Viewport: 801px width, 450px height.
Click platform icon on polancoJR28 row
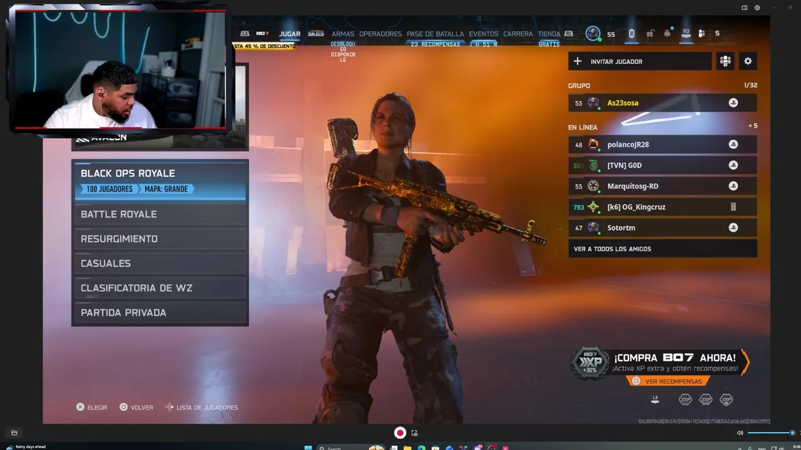click(x=733, y=144)
